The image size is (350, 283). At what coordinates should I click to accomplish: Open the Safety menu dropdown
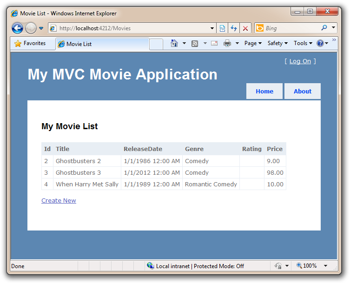(277, 43)
